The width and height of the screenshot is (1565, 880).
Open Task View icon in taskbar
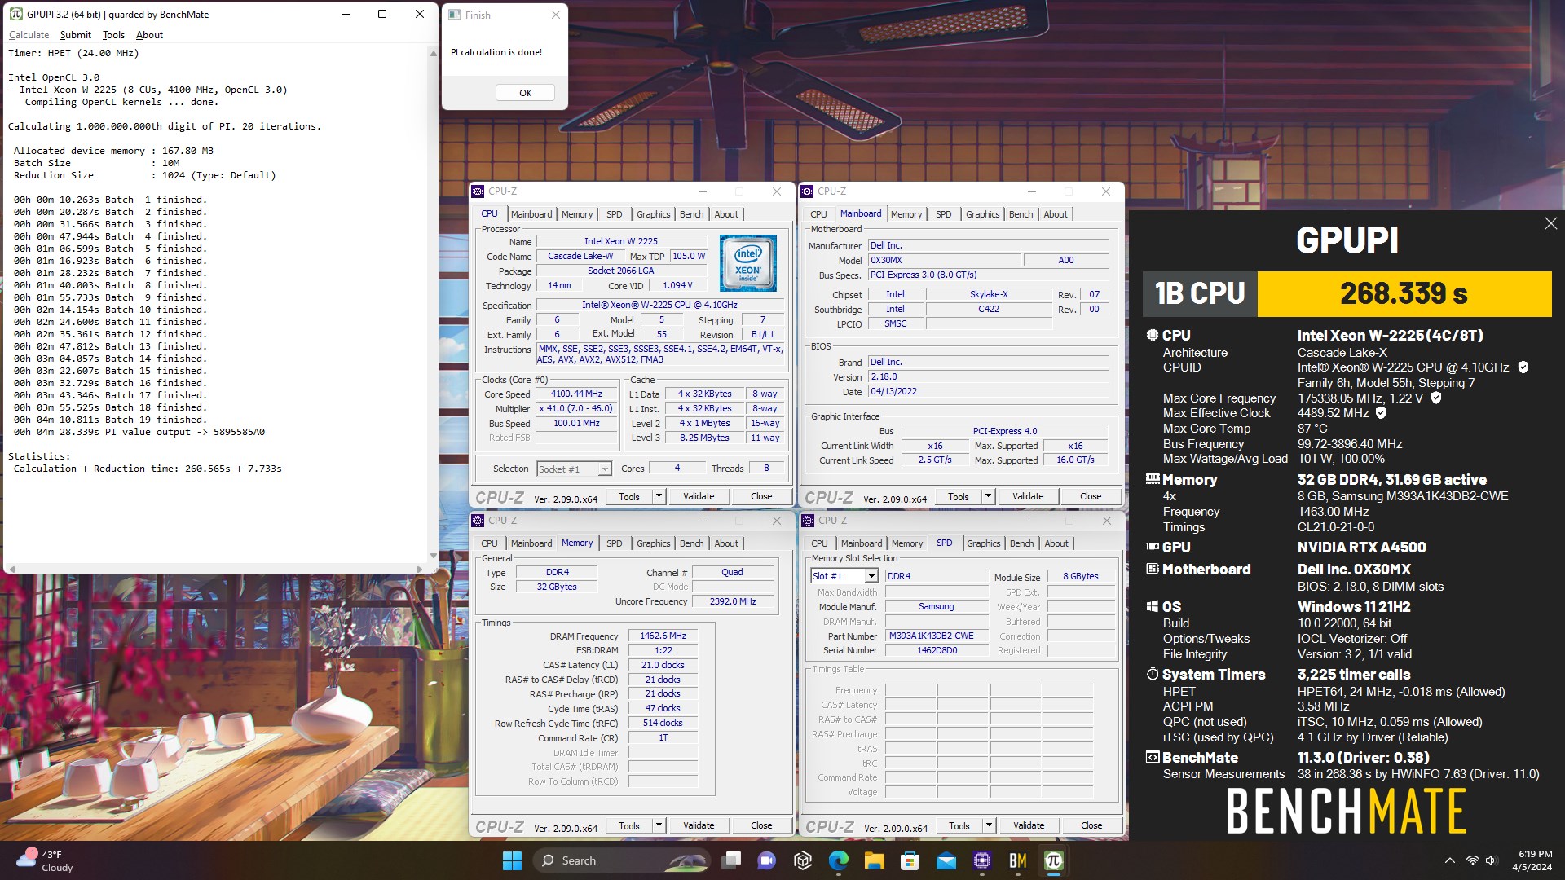[731, 860]
